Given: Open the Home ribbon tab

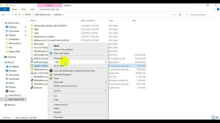Looking at the screenshot, I should [x=14, y=9].
